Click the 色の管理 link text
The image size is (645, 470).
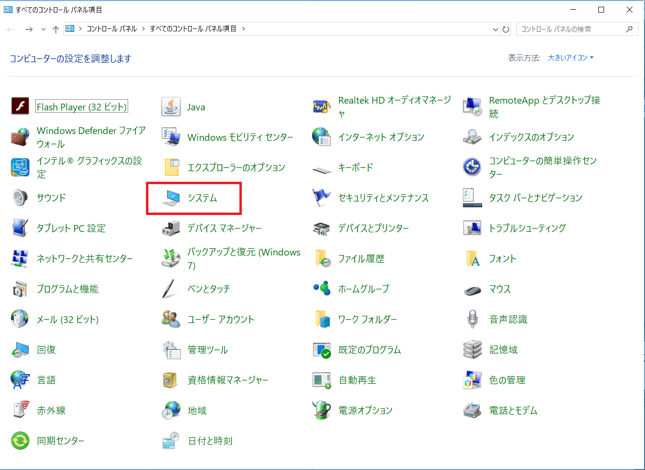[507, 380]
